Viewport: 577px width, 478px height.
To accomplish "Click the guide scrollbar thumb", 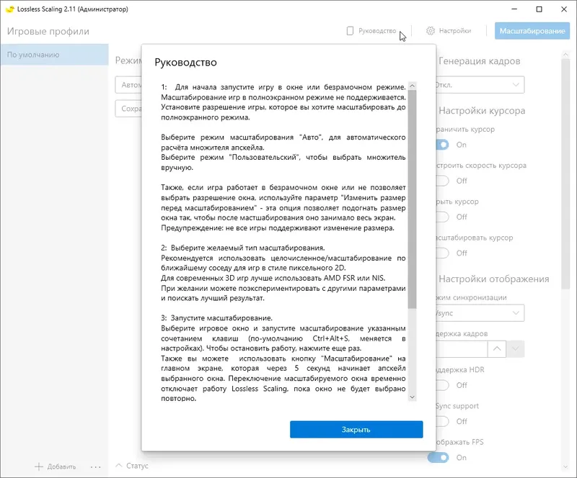I will [412, 199].
